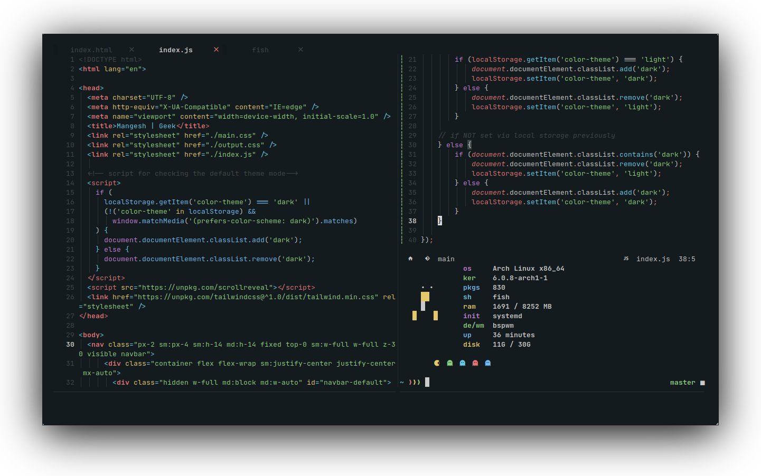
Task: Click the pkgs count 830
Action: (499, 288)
